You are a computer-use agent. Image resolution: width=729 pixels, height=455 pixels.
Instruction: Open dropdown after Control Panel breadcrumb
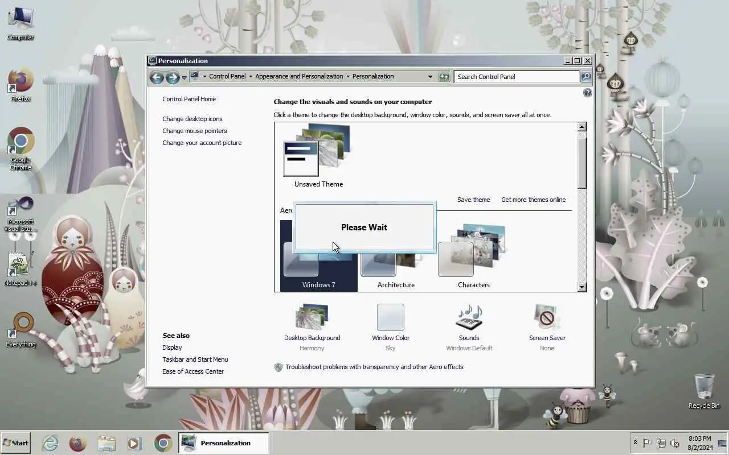[251, 76]
